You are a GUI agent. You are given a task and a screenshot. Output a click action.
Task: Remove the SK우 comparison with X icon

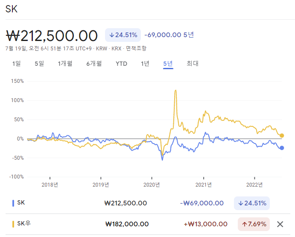point(280,224)
